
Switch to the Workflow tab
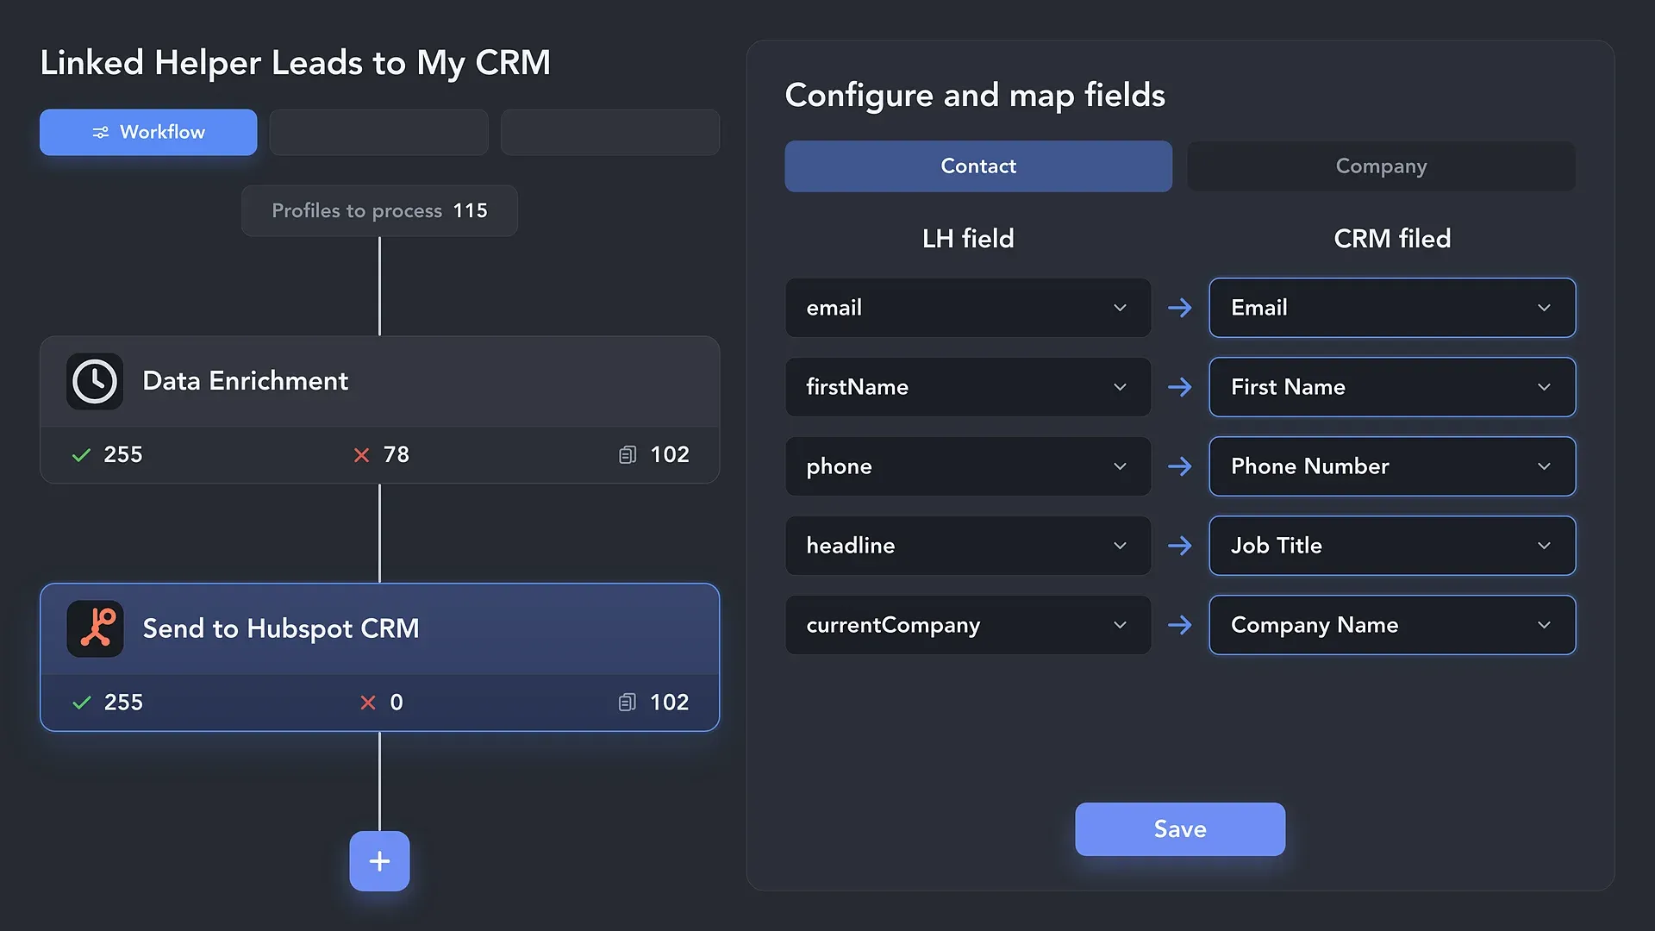coord(148,132)
